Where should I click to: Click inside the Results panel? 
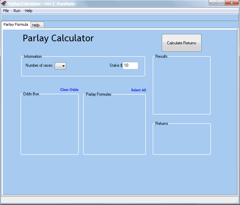point(181,86)
